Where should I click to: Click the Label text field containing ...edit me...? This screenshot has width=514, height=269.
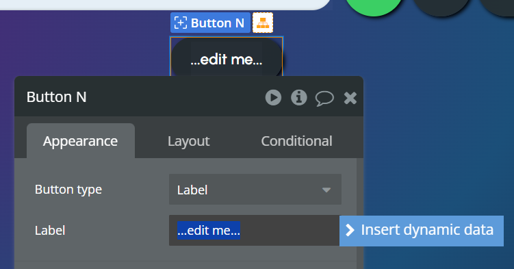[x=255, y=231]
